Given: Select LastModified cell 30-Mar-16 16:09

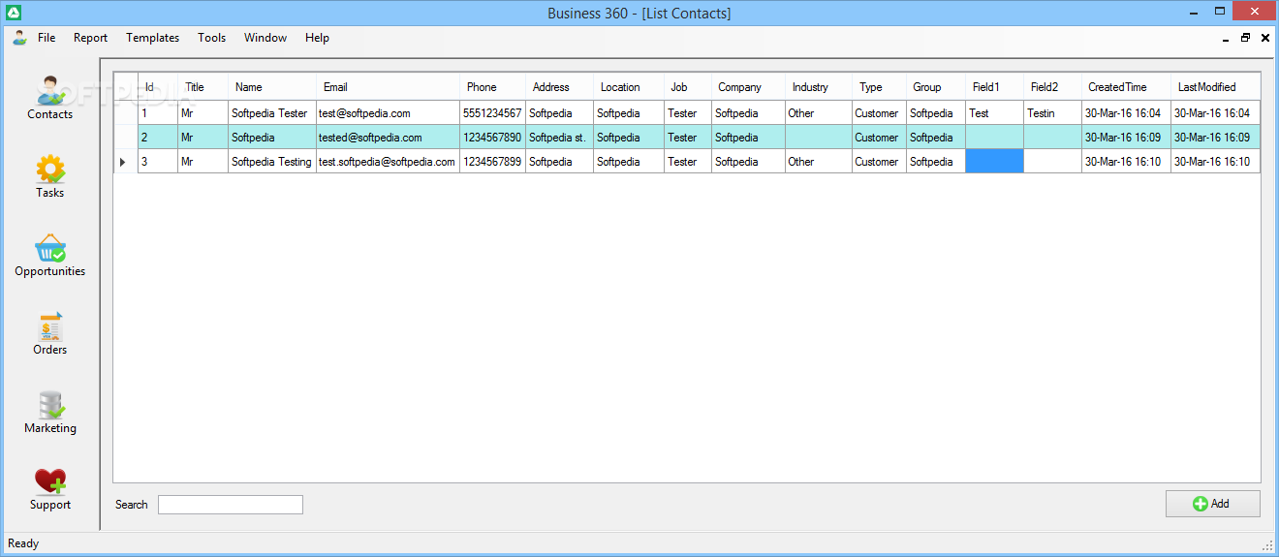Looking at the screenshot, I should pos(1215,138).
